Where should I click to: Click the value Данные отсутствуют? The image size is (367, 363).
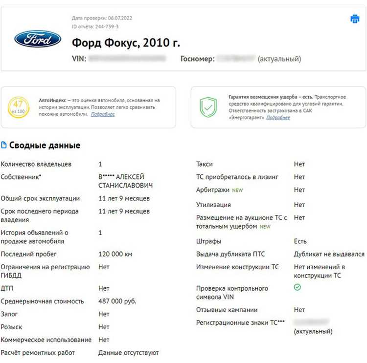click(x=129, y=352)
